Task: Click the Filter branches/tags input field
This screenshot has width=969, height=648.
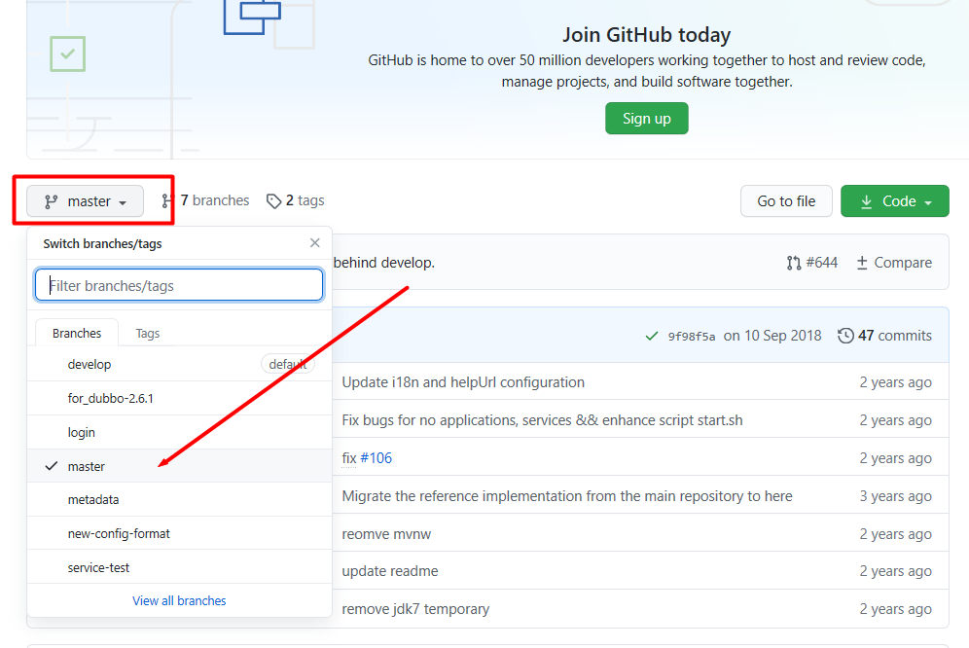Action: coord(179,285)
